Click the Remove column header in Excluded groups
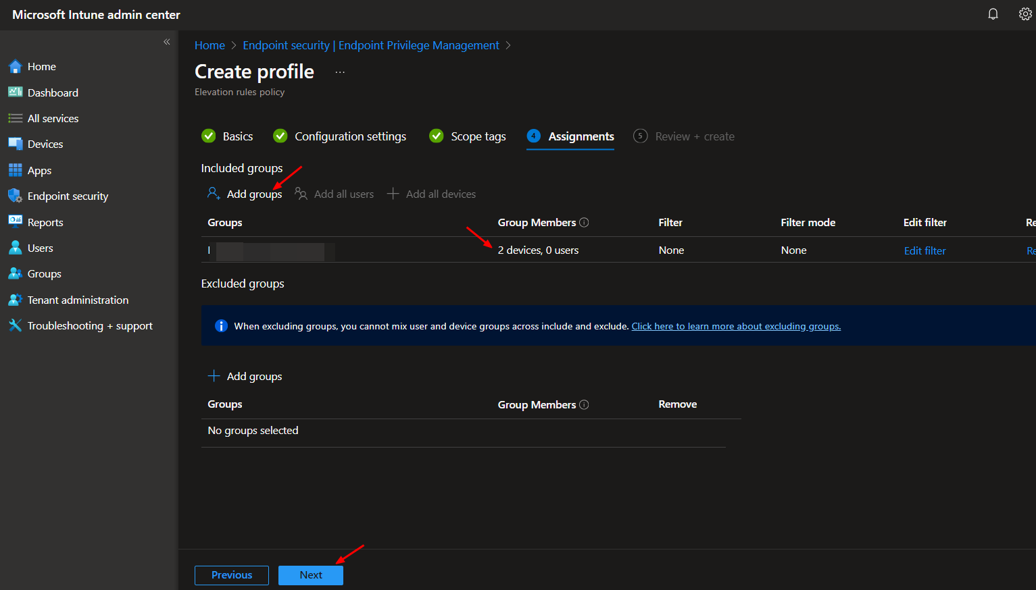The width and height of the screenshot is (1036, 590). 677,404
